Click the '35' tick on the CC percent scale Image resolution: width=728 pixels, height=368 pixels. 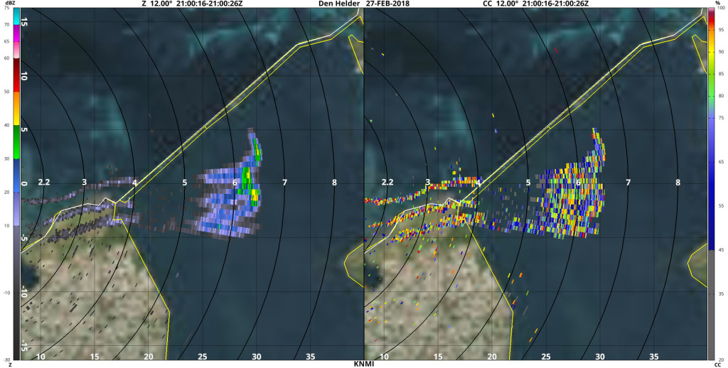pos(721,293)
